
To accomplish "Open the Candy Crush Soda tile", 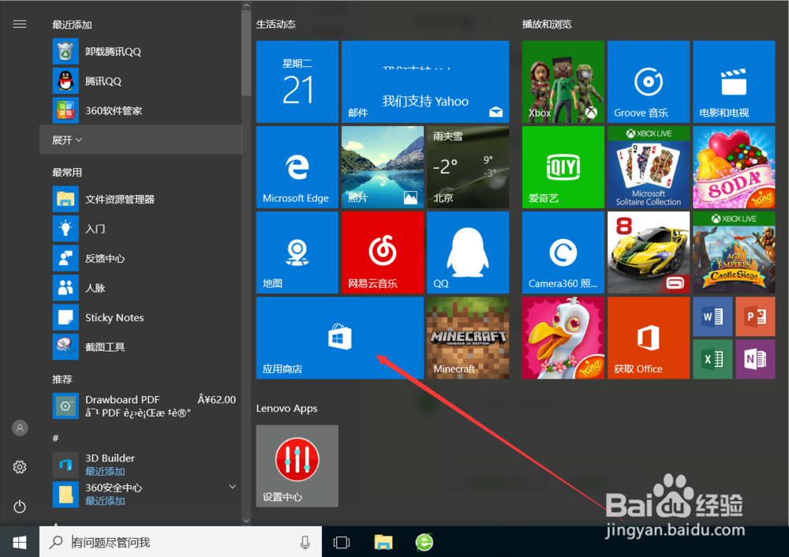I will 734,167.
